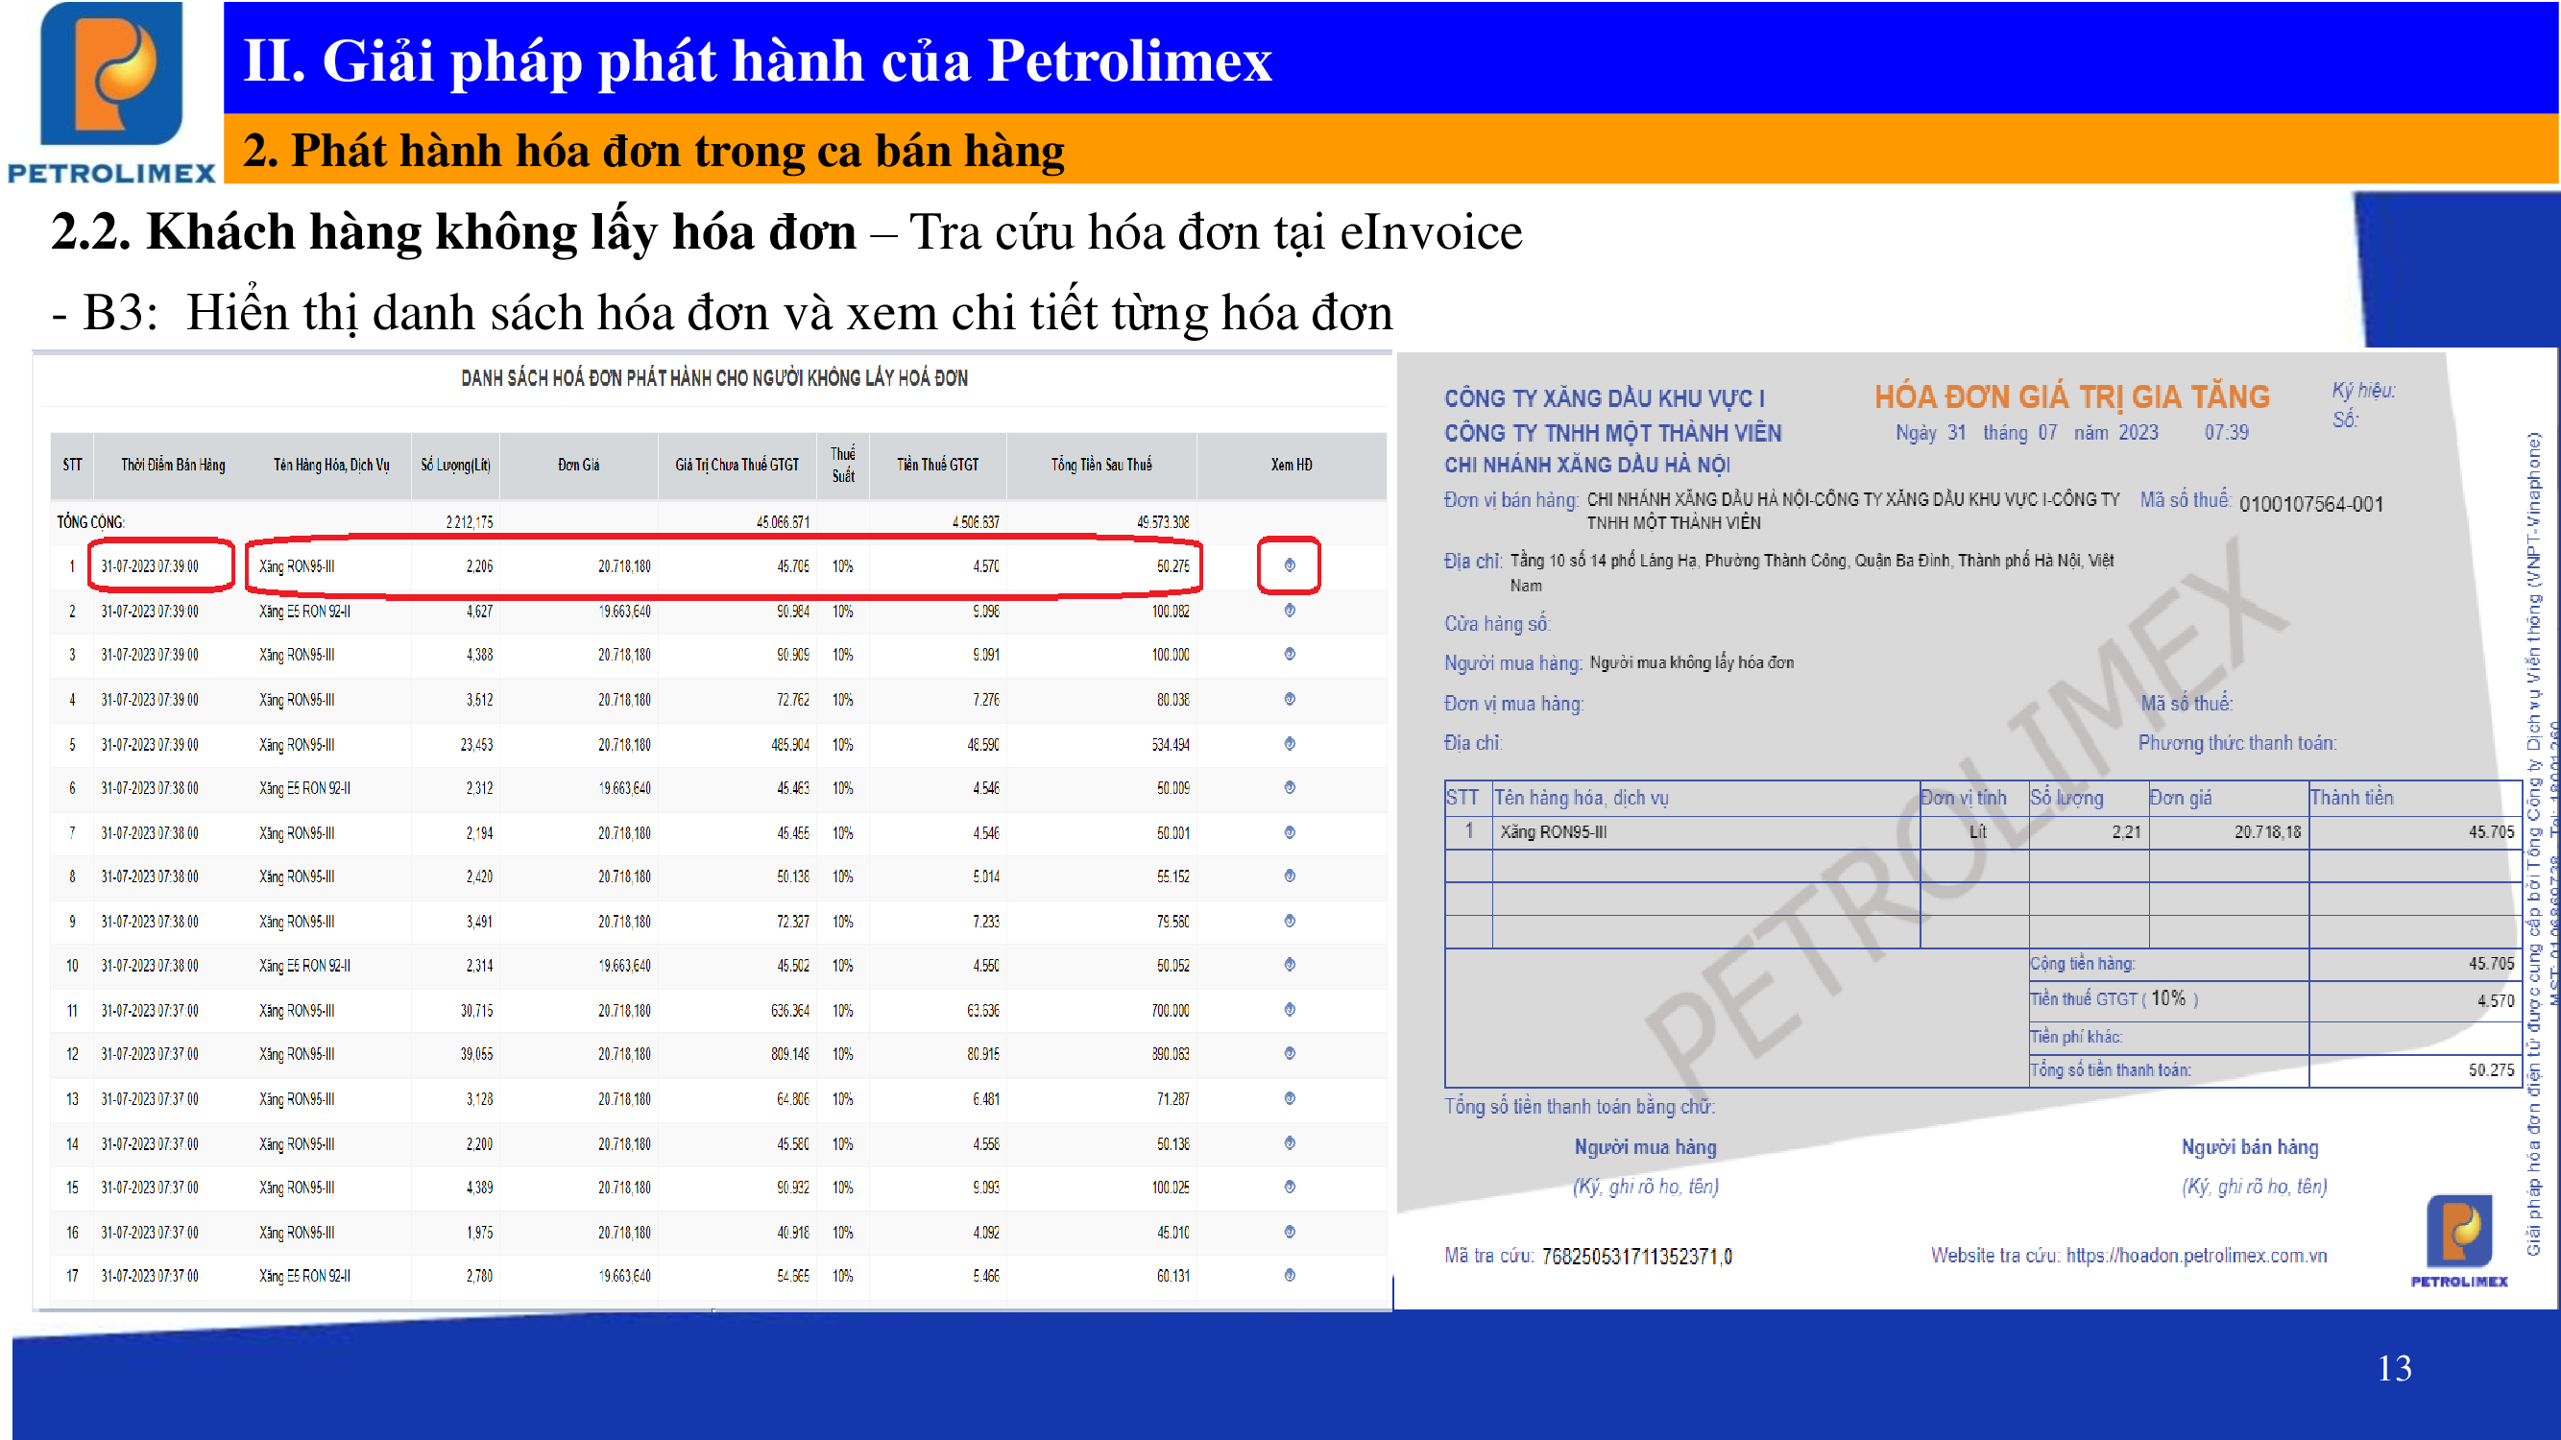
Task: Click the view invoice icon in row 2
Action: pyautogui.click(x=1290, y=611)
